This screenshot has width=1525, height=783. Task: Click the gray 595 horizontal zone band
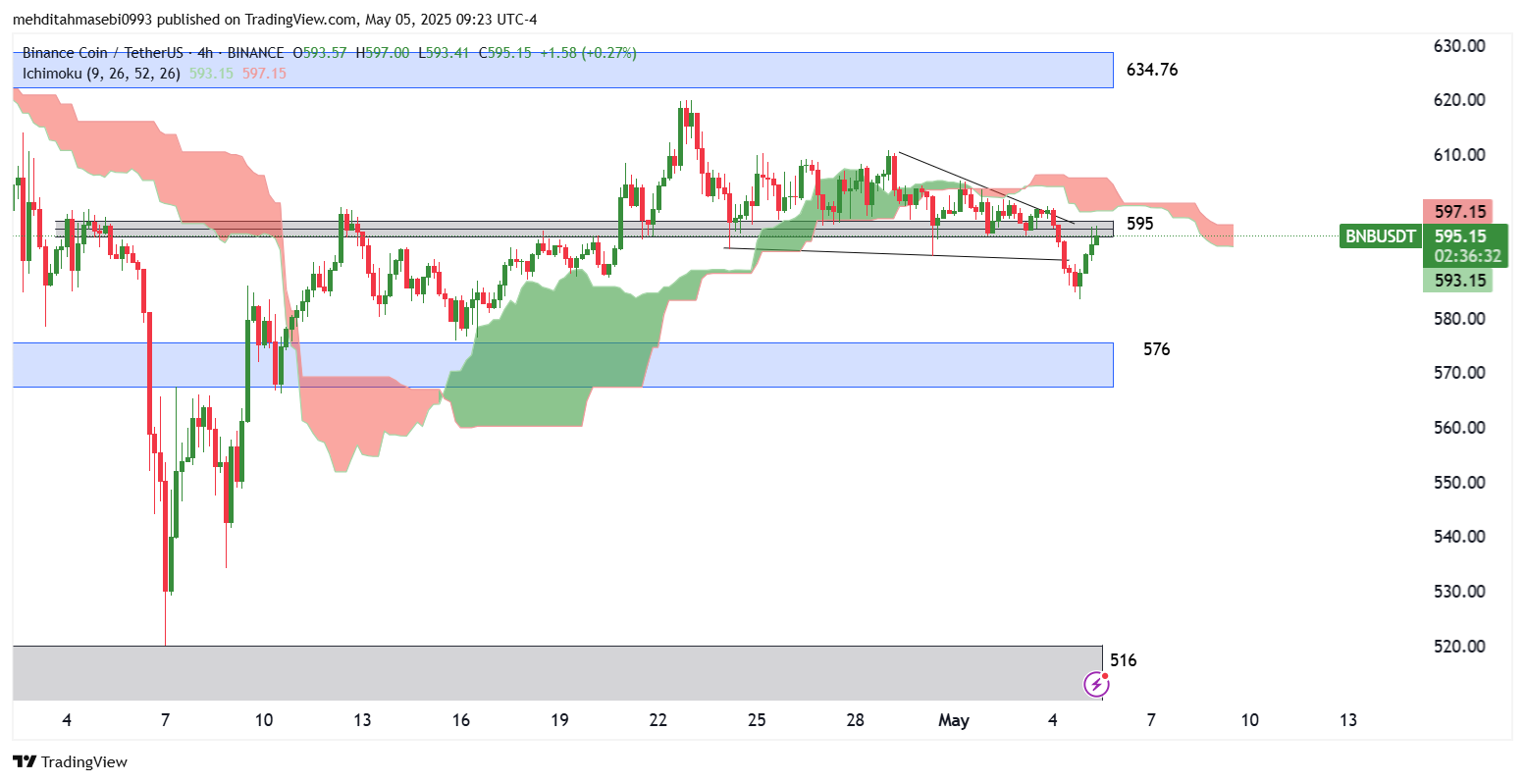pos(585,230)
